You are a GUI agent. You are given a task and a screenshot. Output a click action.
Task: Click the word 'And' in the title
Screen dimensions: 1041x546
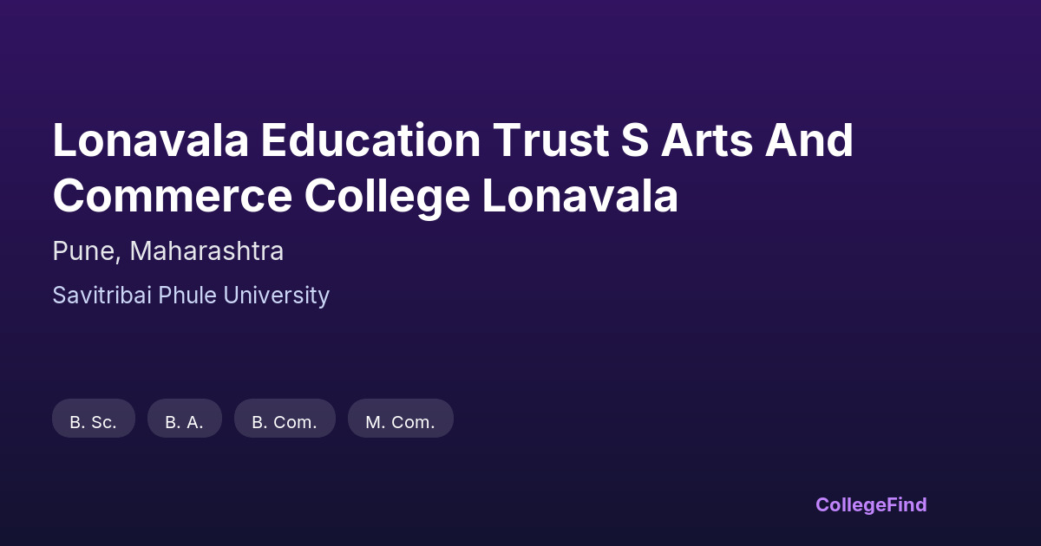click(809, 140)
